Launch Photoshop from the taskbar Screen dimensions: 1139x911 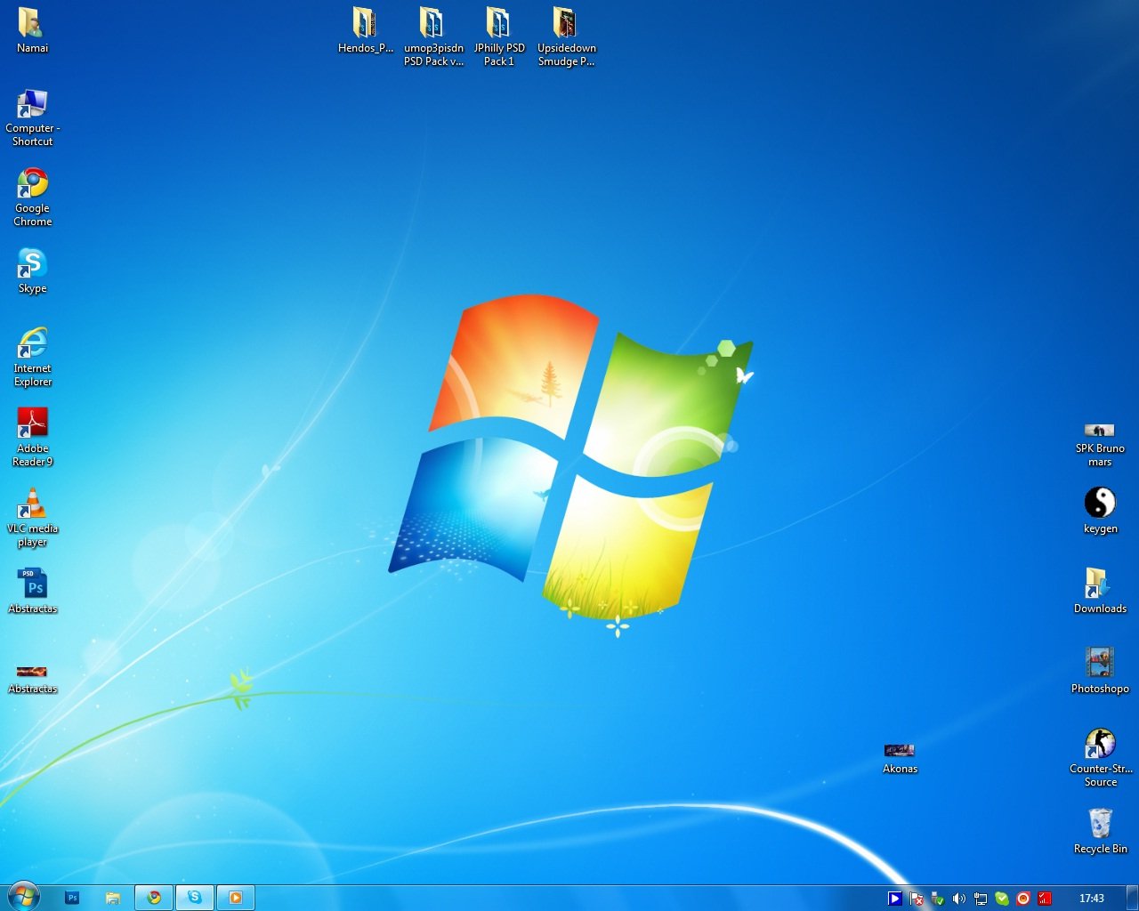73,898
